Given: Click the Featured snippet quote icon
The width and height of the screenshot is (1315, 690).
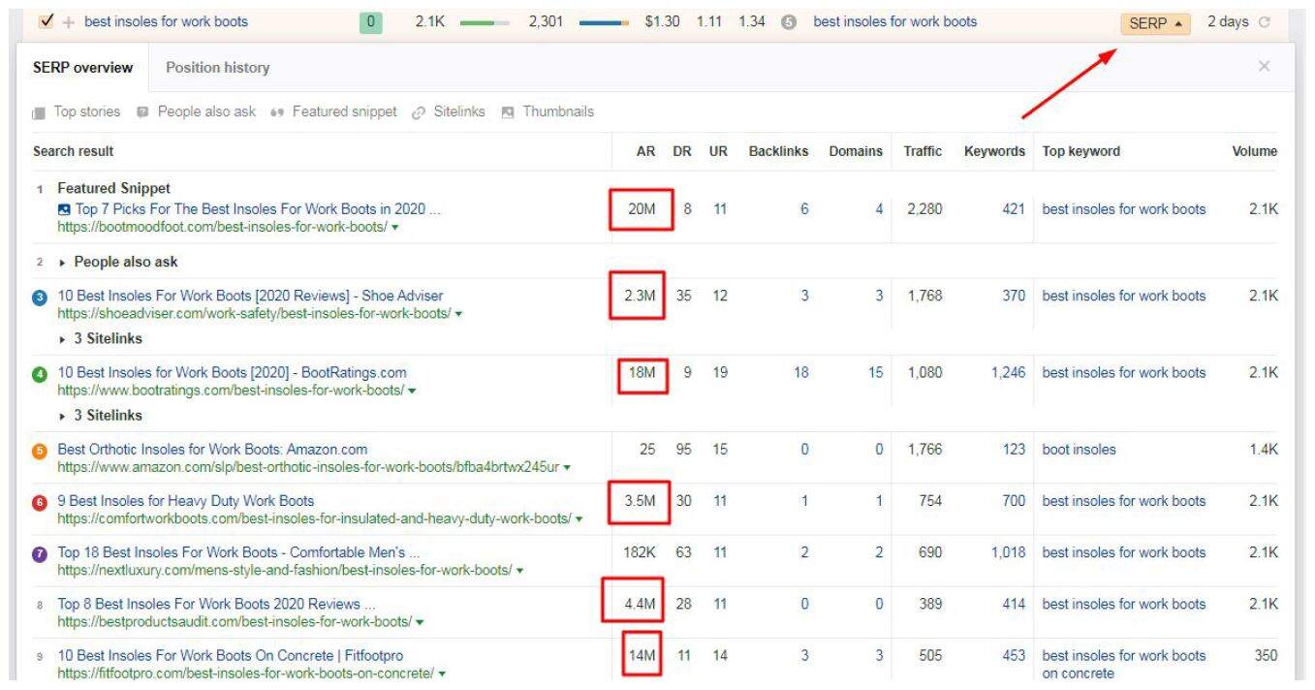Looking at the screenshot, I should coord(276,112).
